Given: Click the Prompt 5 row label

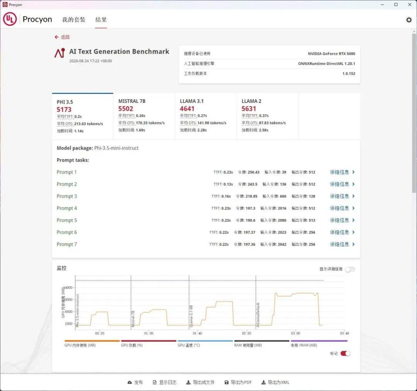Looking at the screenshot, I should 67,220.
